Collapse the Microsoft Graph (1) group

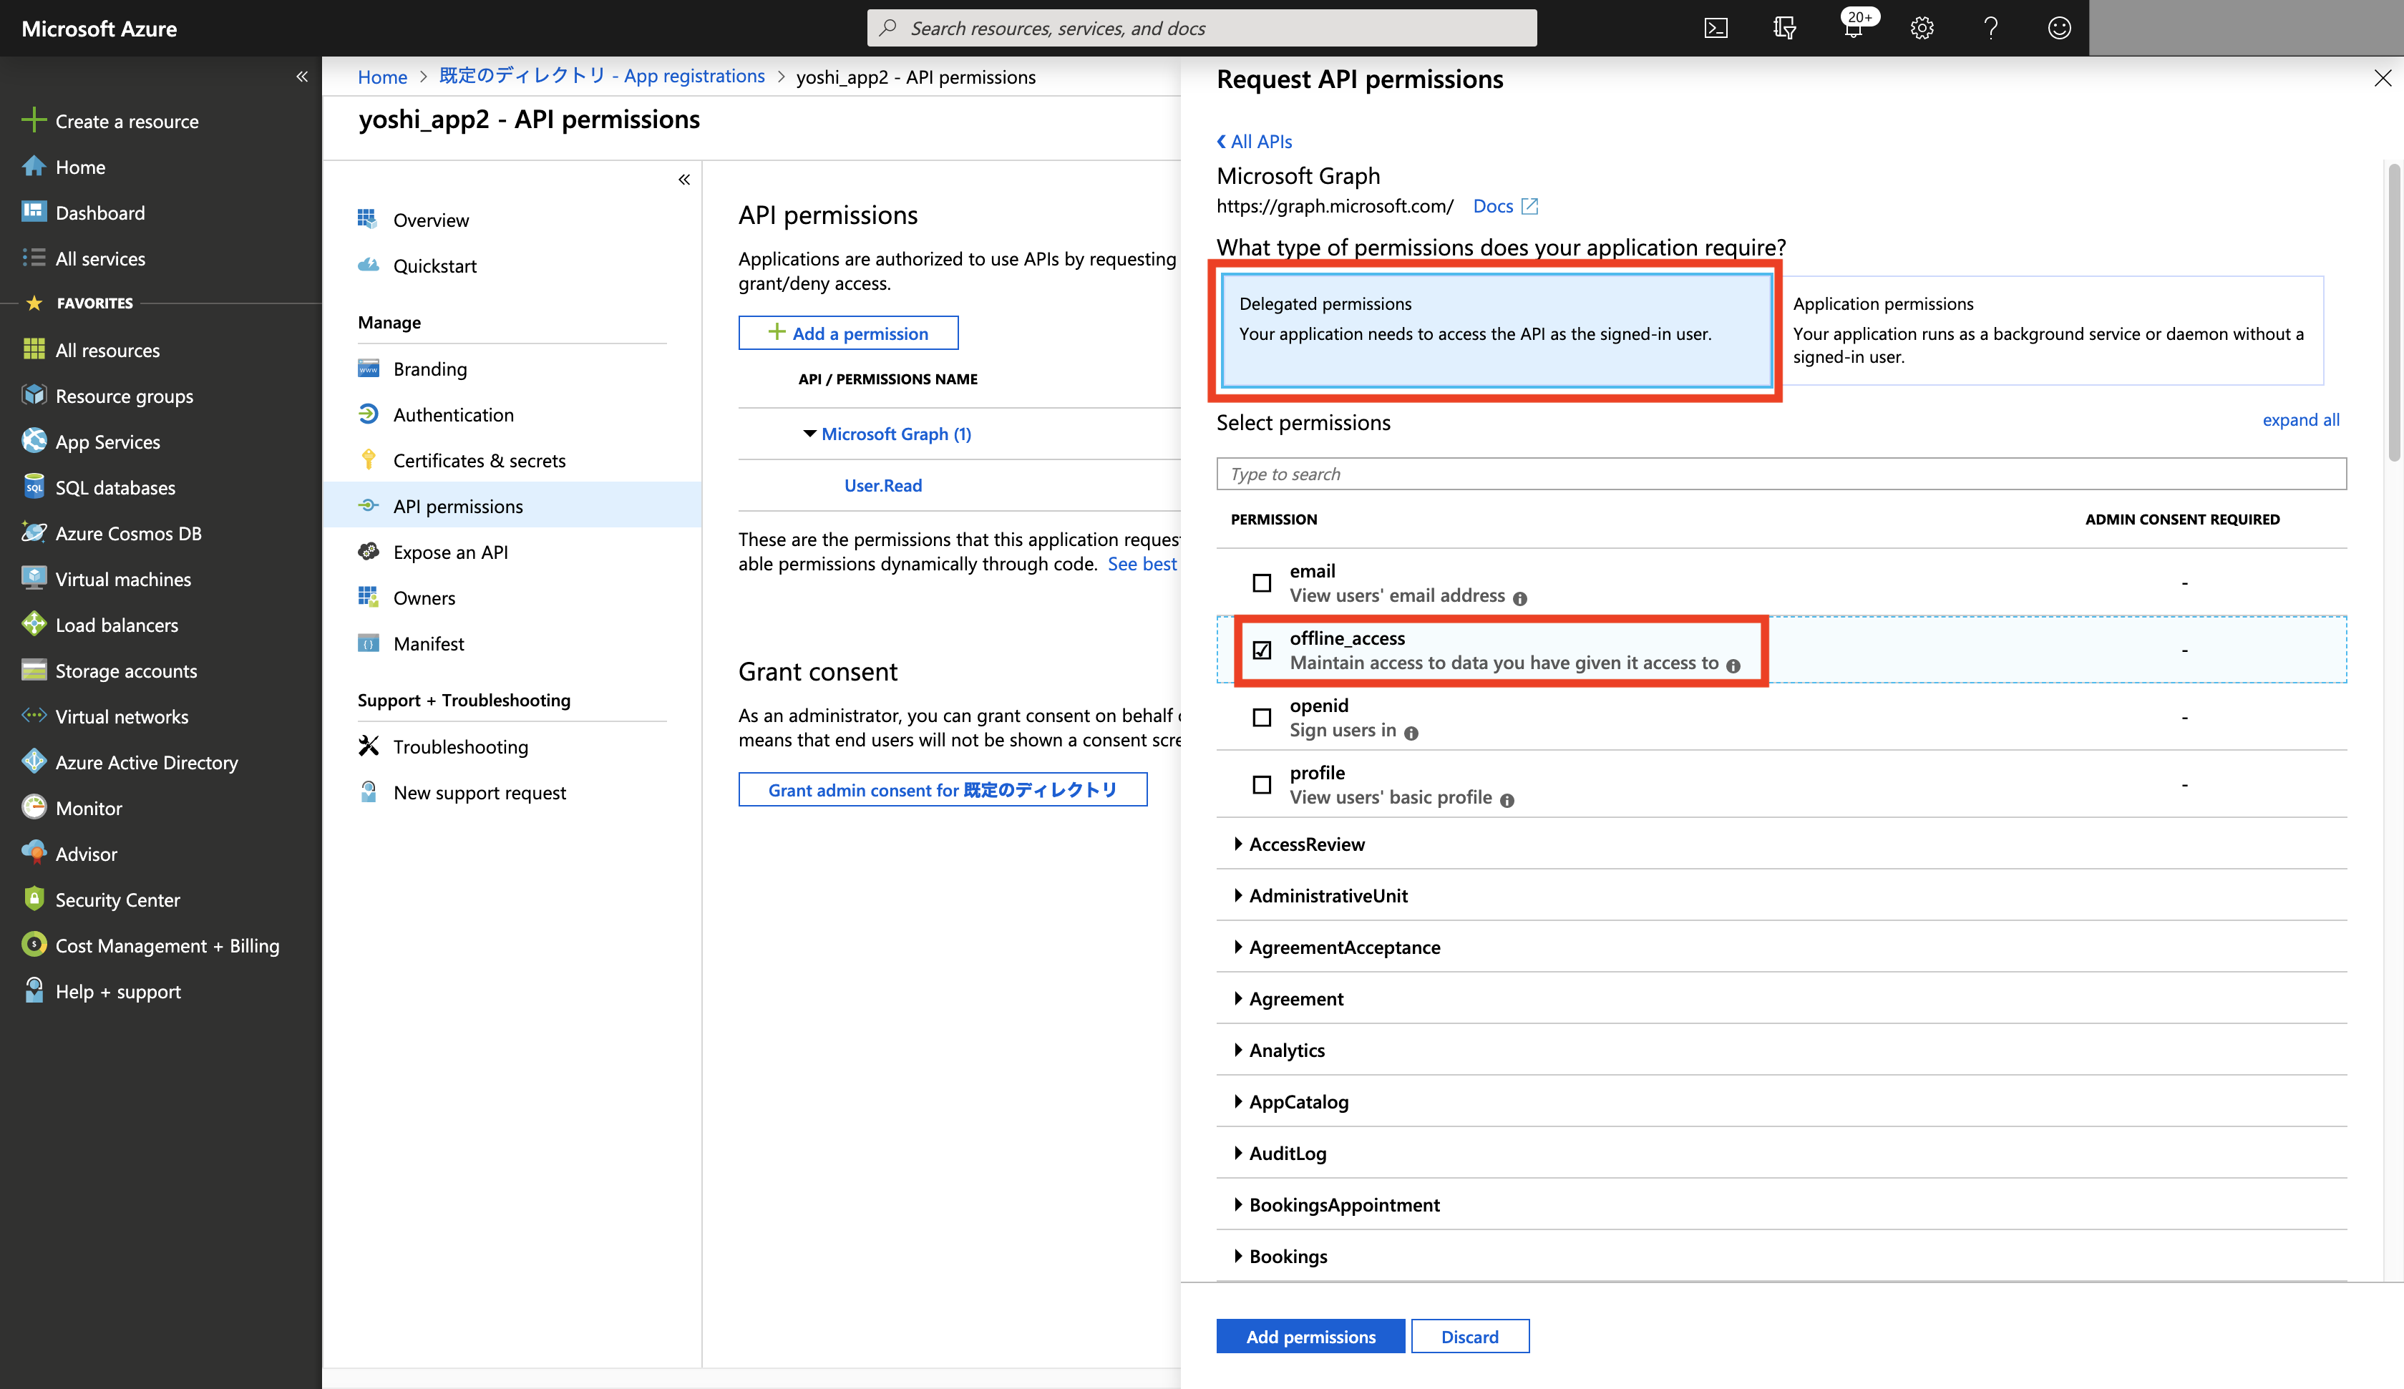tap(810, 433)
